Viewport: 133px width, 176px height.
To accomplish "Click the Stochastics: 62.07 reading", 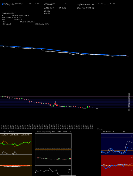I will click(9, 13).
